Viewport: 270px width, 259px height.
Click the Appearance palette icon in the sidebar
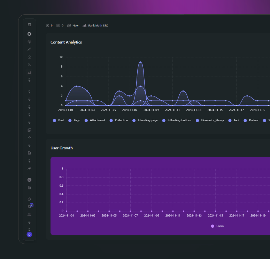coord(29,199)
